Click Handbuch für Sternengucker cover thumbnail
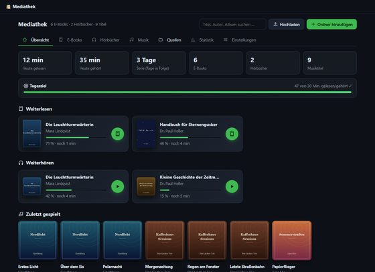This screenshot has width=375, height=272. point(146,133)
